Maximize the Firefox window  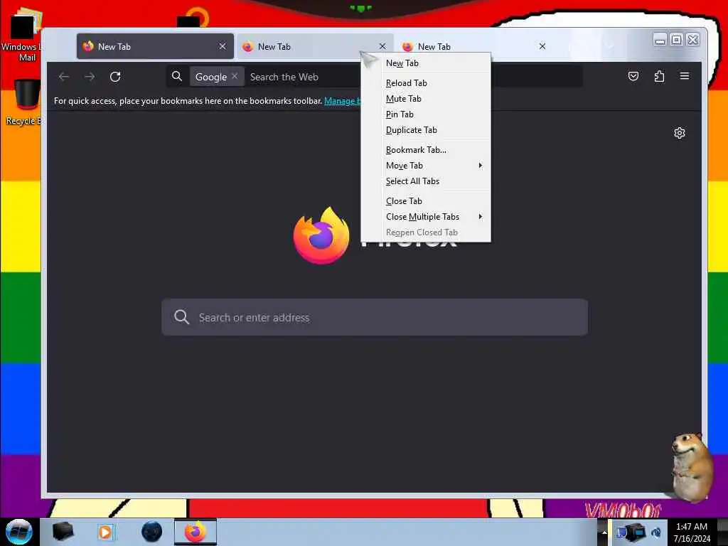677,41
